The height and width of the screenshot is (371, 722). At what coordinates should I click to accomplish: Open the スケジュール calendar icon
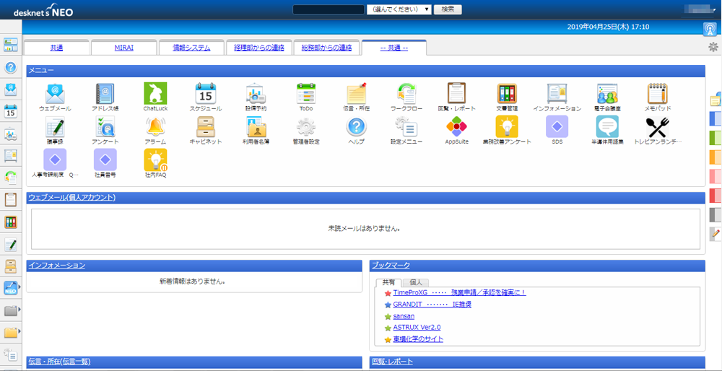pyautogui.click(x=205, y=94)
